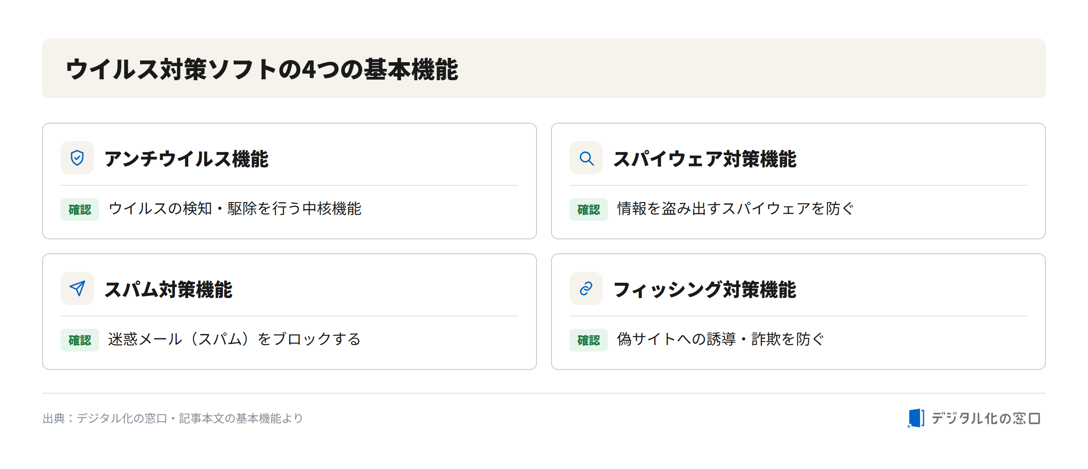Click the 出典 source note at the bottom
This screenshot has height=469, width=1088.
tap(173, 419)
